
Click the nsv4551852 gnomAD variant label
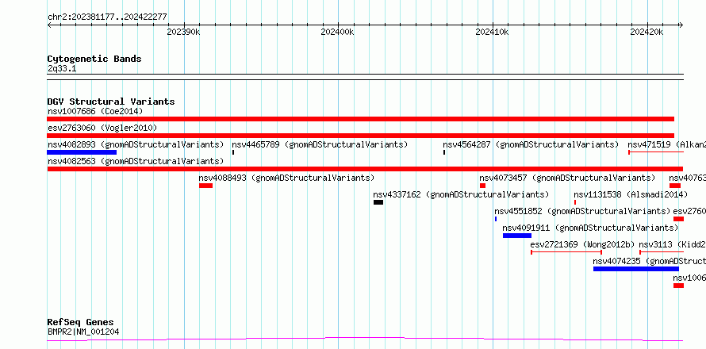[582, 211]
